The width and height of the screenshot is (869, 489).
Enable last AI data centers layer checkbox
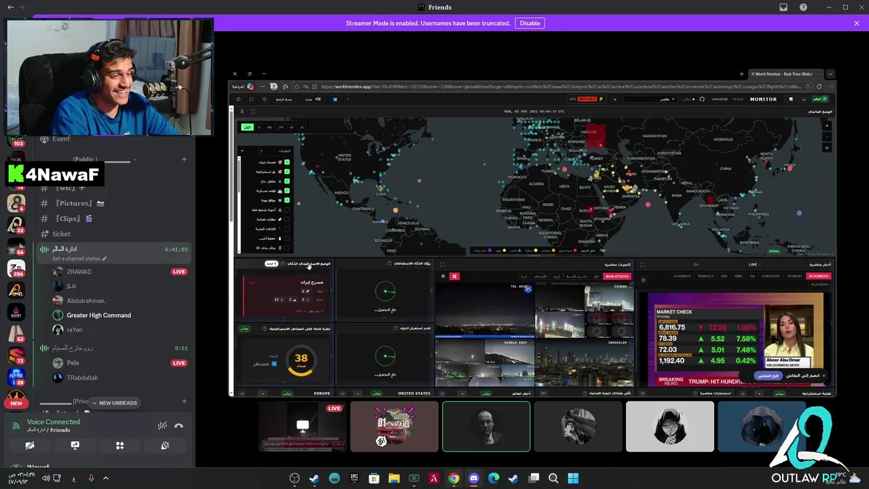click(x=287, y=248)
